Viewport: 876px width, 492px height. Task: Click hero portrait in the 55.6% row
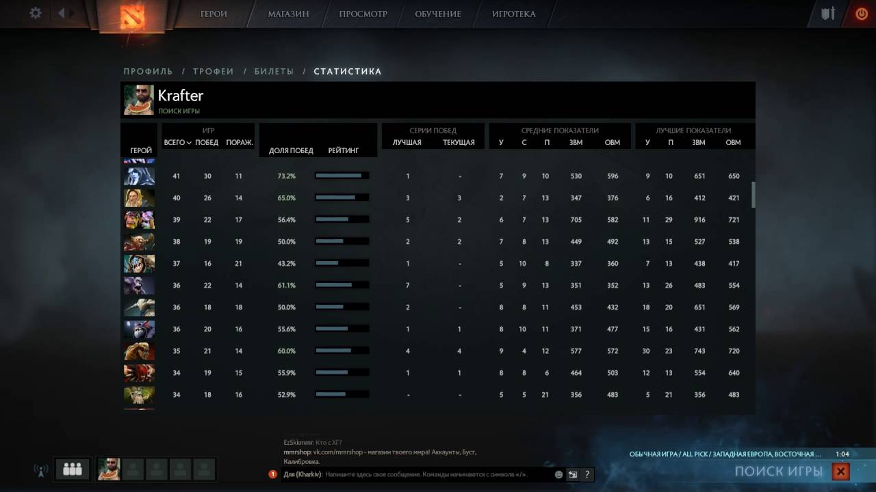pyautogui.click(x=140, y=329)
